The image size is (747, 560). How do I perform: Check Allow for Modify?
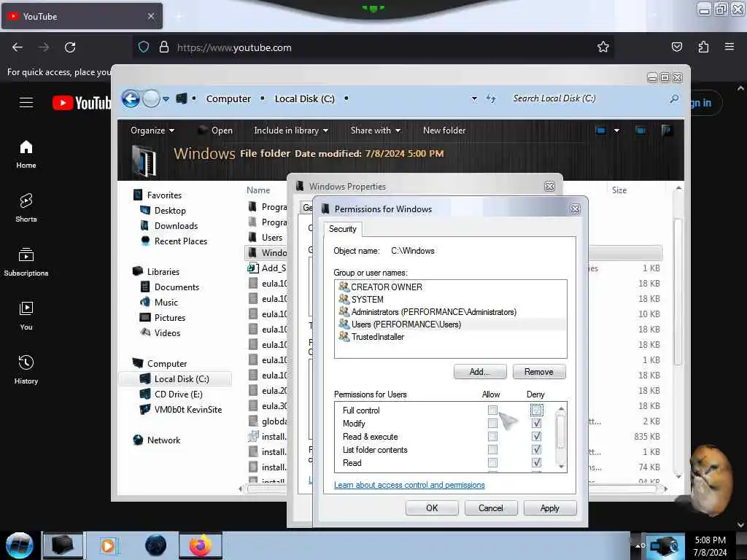point(492,424)
